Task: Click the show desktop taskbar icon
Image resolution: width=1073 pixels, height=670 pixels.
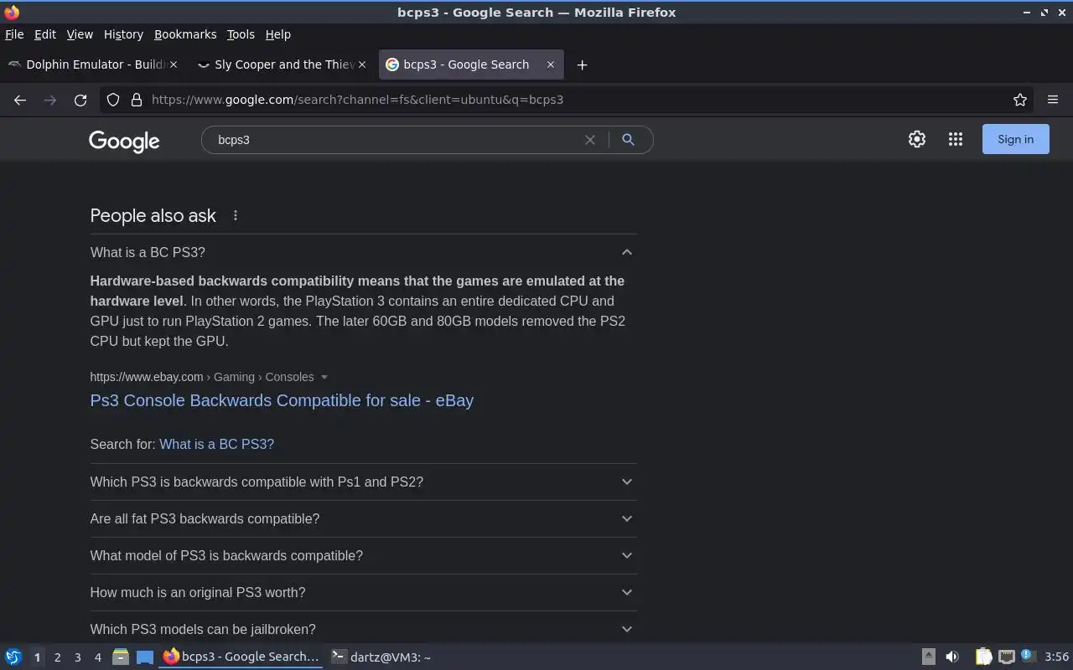Action: point(145,657)
